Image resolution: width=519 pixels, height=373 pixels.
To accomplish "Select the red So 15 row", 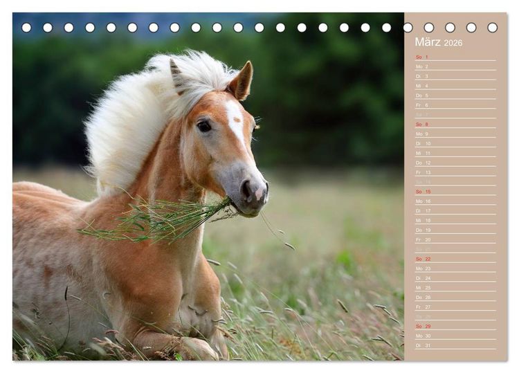I will pos(455,192).
